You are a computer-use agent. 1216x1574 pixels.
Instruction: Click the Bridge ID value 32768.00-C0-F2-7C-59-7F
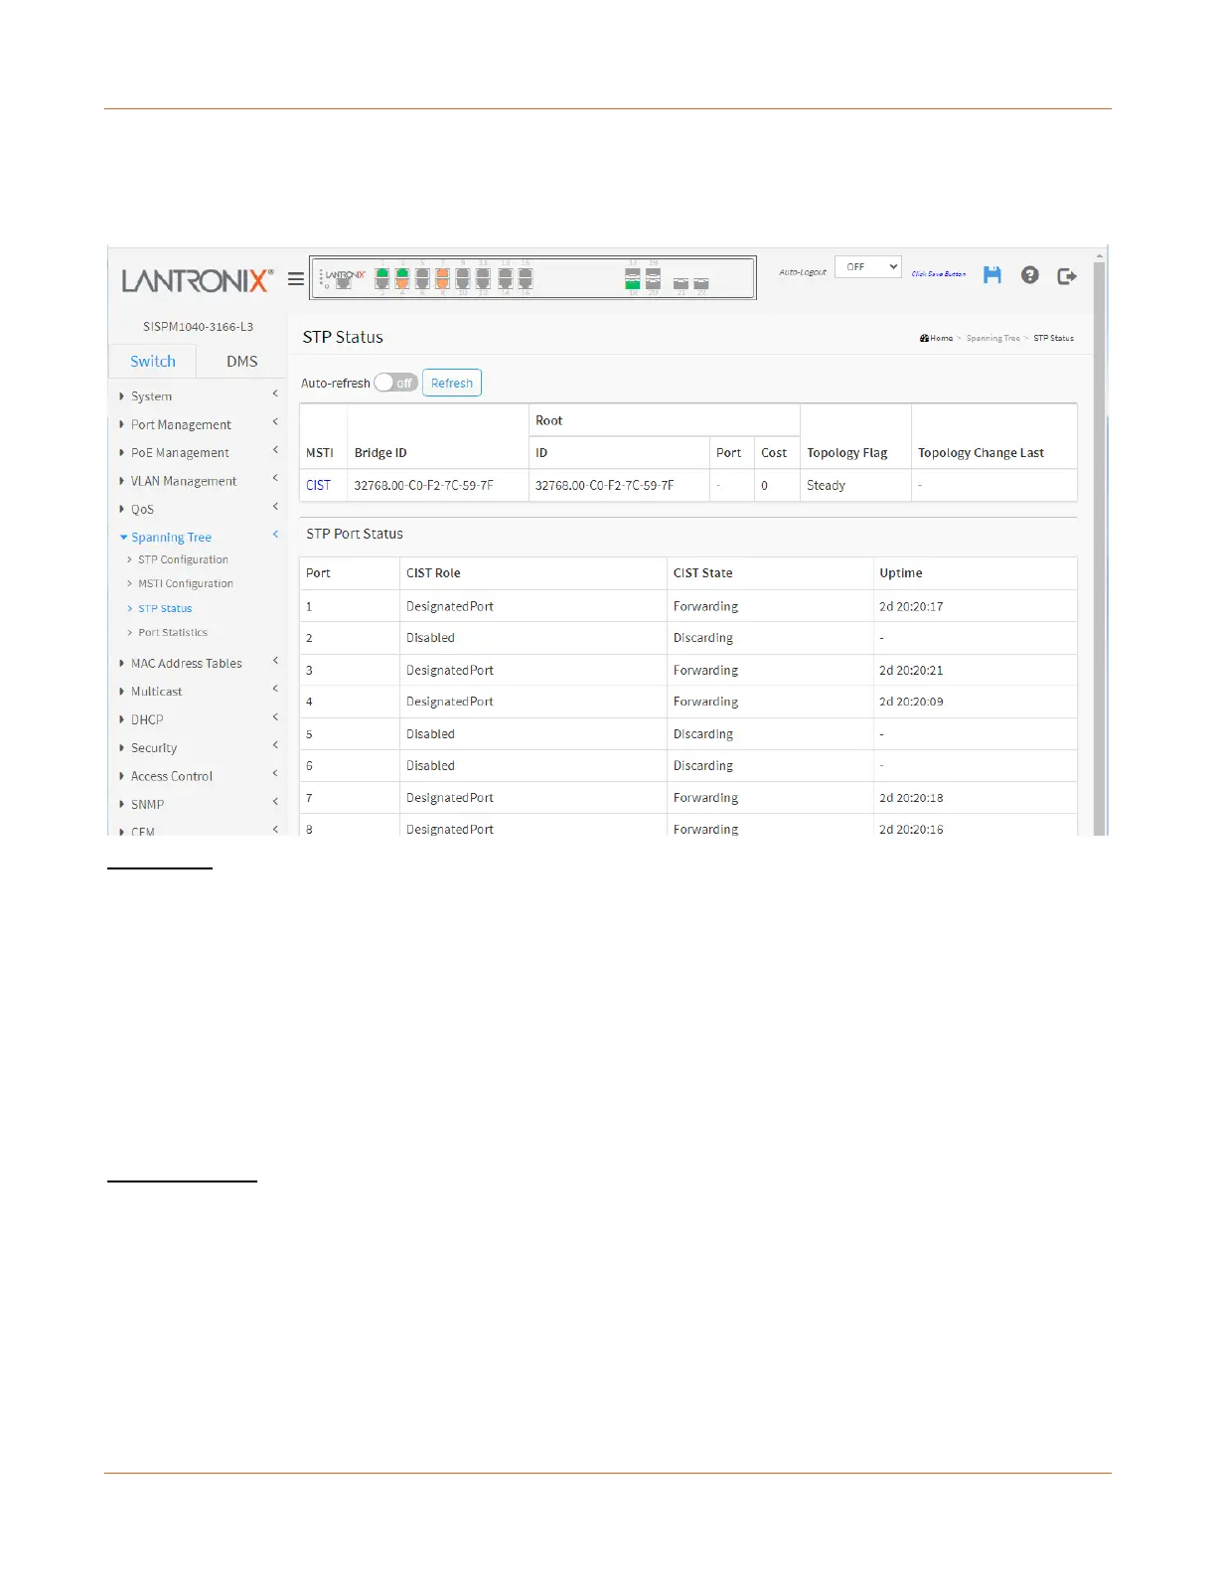pyautogui.click(x=424, y=485)
